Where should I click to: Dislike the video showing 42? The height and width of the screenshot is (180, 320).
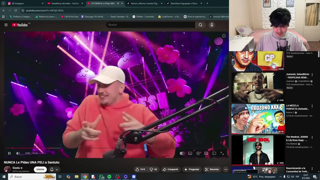pyautogui.click(x=153, y=169)
